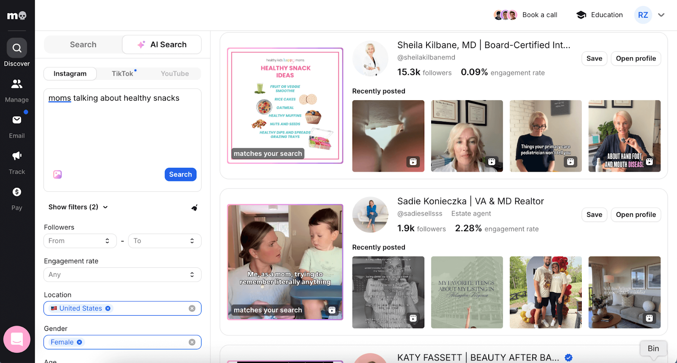
Task: Open Sheila Kilbane's profile picture
Action: (x=370, y=58)
